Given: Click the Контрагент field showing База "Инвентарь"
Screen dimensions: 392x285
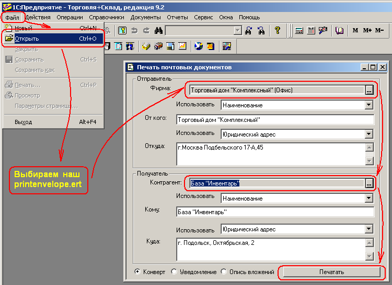Looking at the screenshot, I should coord(276,183).
